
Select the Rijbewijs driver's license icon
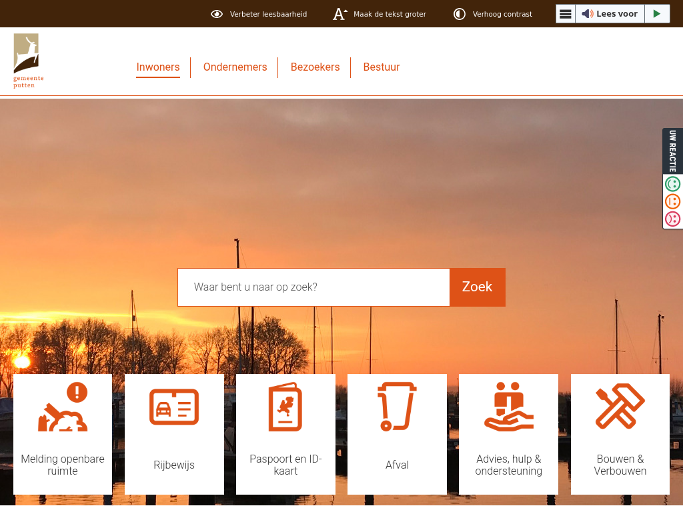(174, 407)
